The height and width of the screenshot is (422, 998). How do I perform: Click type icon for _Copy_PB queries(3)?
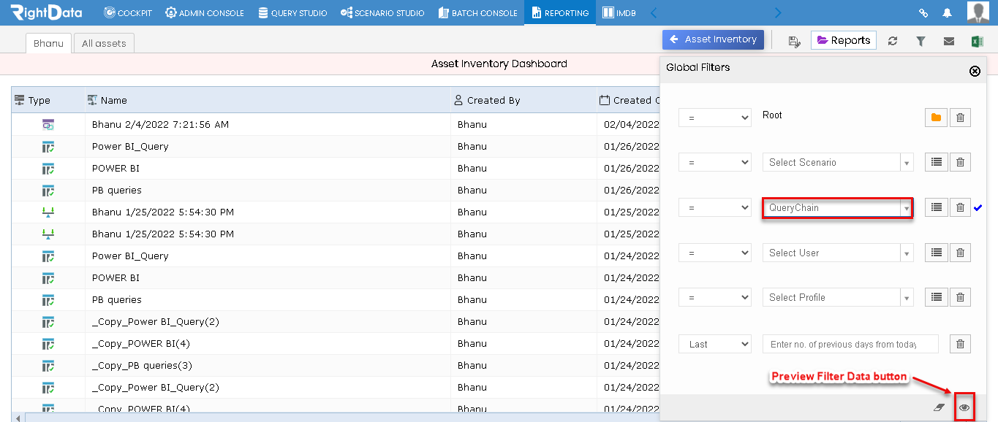tap(48, 365)
